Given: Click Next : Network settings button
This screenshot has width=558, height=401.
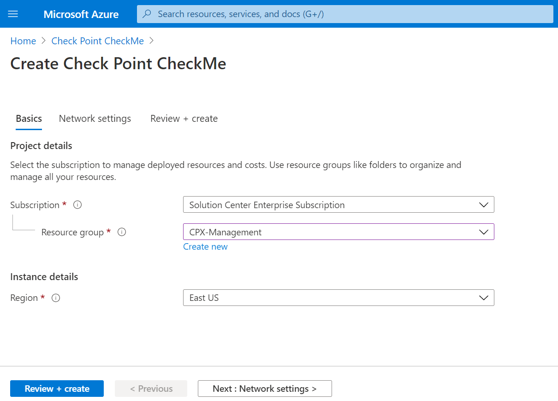Looking at the screenshot, I should 265,389.
